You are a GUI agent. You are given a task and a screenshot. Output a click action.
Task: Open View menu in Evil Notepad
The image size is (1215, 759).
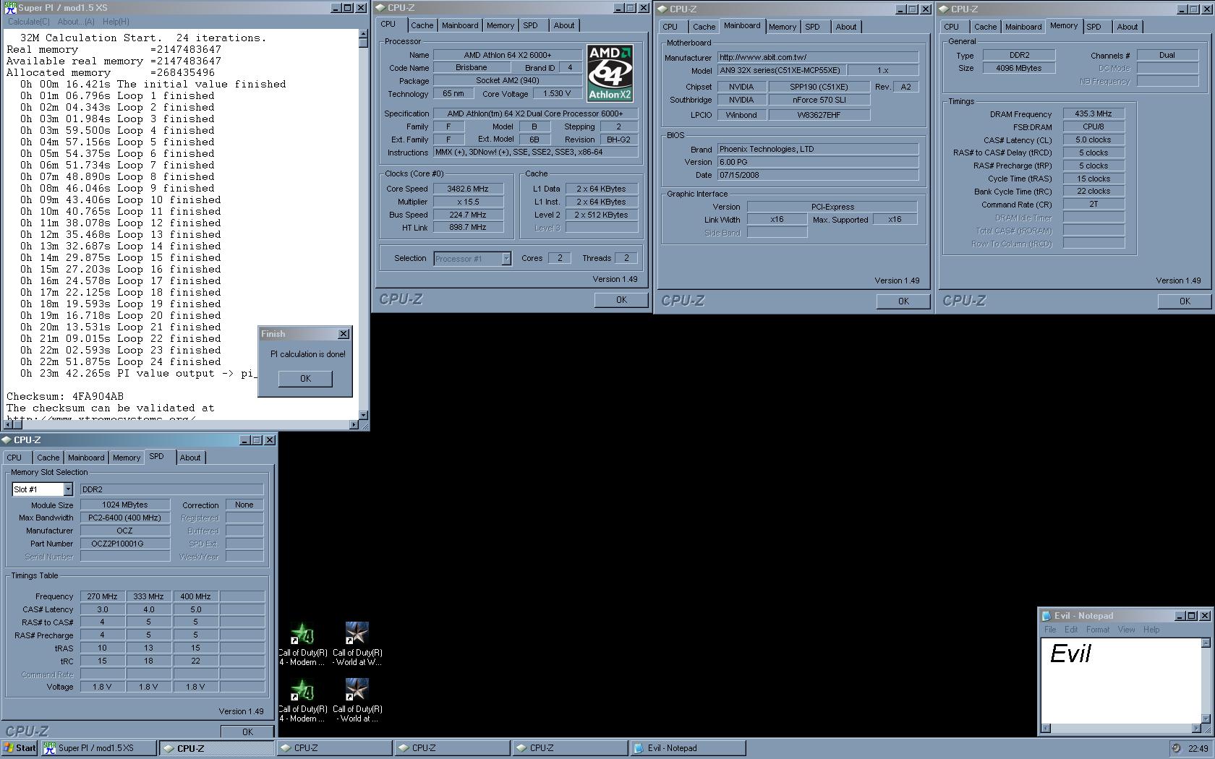pos(1127,630)
